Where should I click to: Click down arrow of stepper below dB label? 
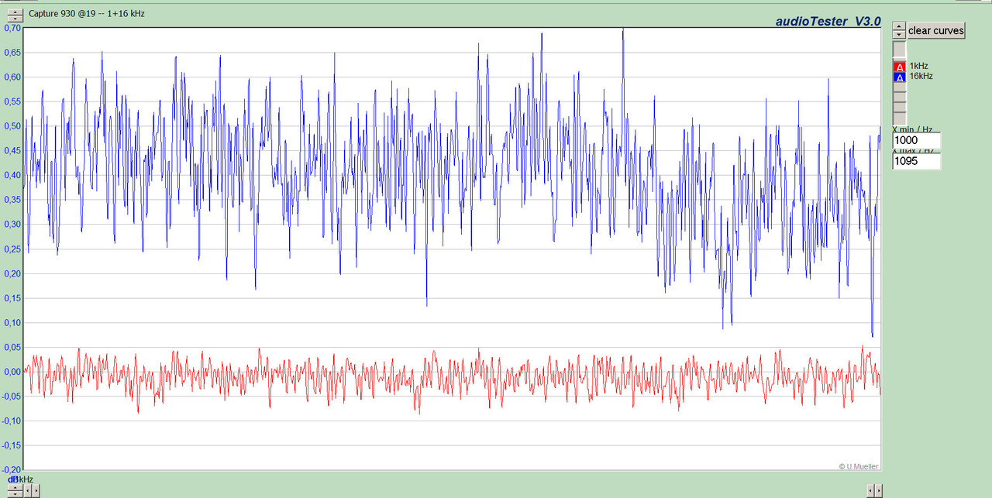(x=15, y=494)
